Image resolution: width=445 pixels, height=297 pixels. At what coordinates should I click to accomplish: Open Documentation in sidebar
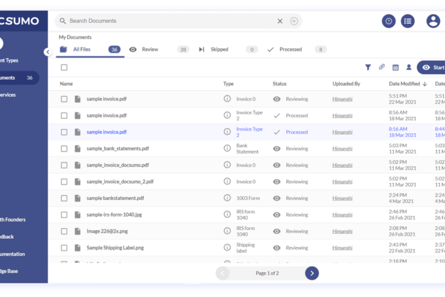[12, 254]
